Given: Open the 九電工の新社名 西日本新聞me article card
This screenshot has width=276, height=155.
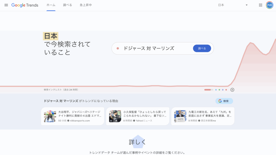Looking at the screenshot, I should coord(203,116).
